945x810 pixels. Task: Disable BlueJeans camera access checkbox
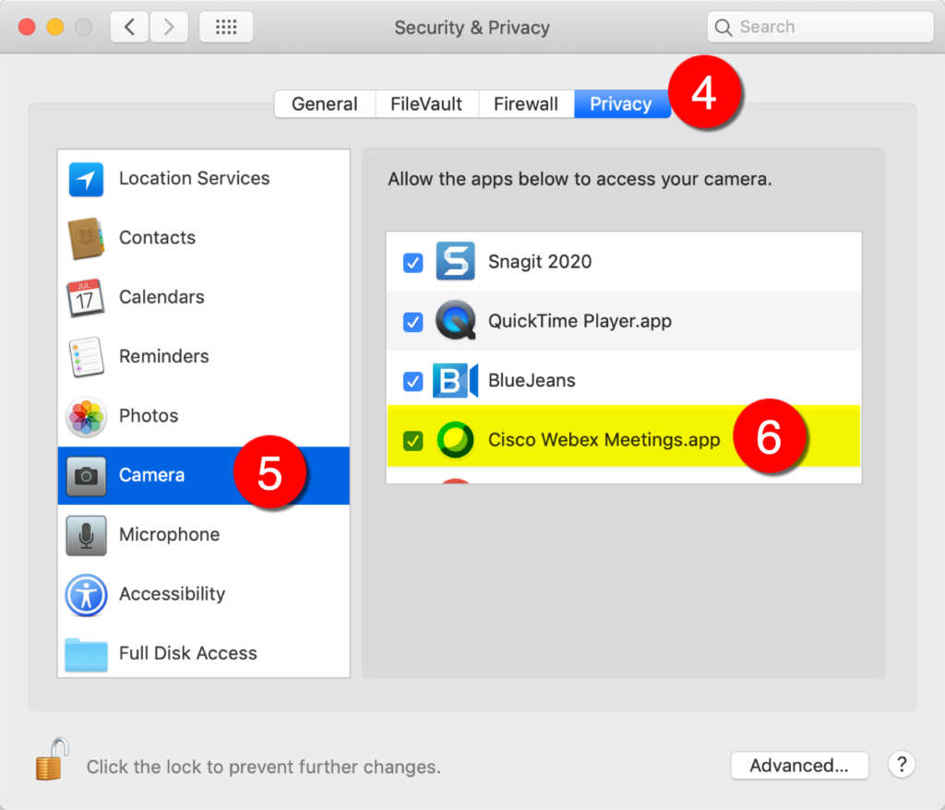tap(413, 381)
